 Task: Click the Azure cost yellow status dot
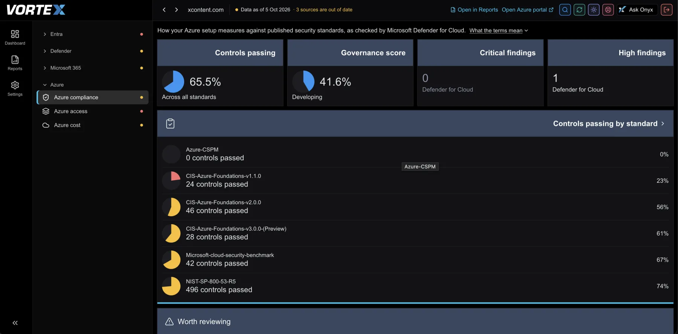pos(142,125)
